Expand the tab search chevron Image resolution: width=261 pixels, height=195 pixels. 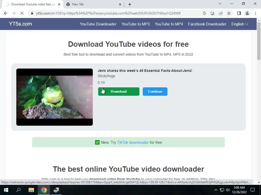(220, 4)
